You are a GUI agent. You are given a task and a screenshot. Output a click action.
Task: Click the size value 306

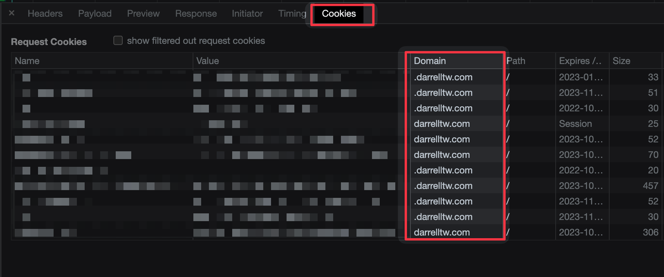tap(650, 232)
